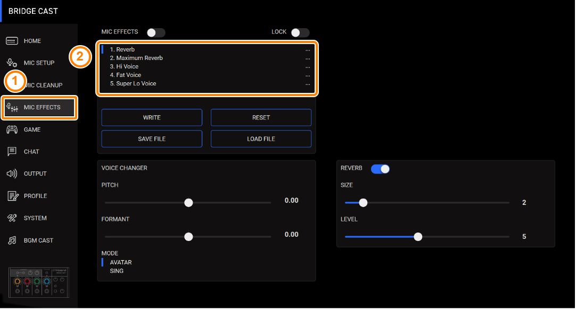Screen dimensions: 576x310
Task: Open options menu for Reverb preset
Action: pos(308,50)
